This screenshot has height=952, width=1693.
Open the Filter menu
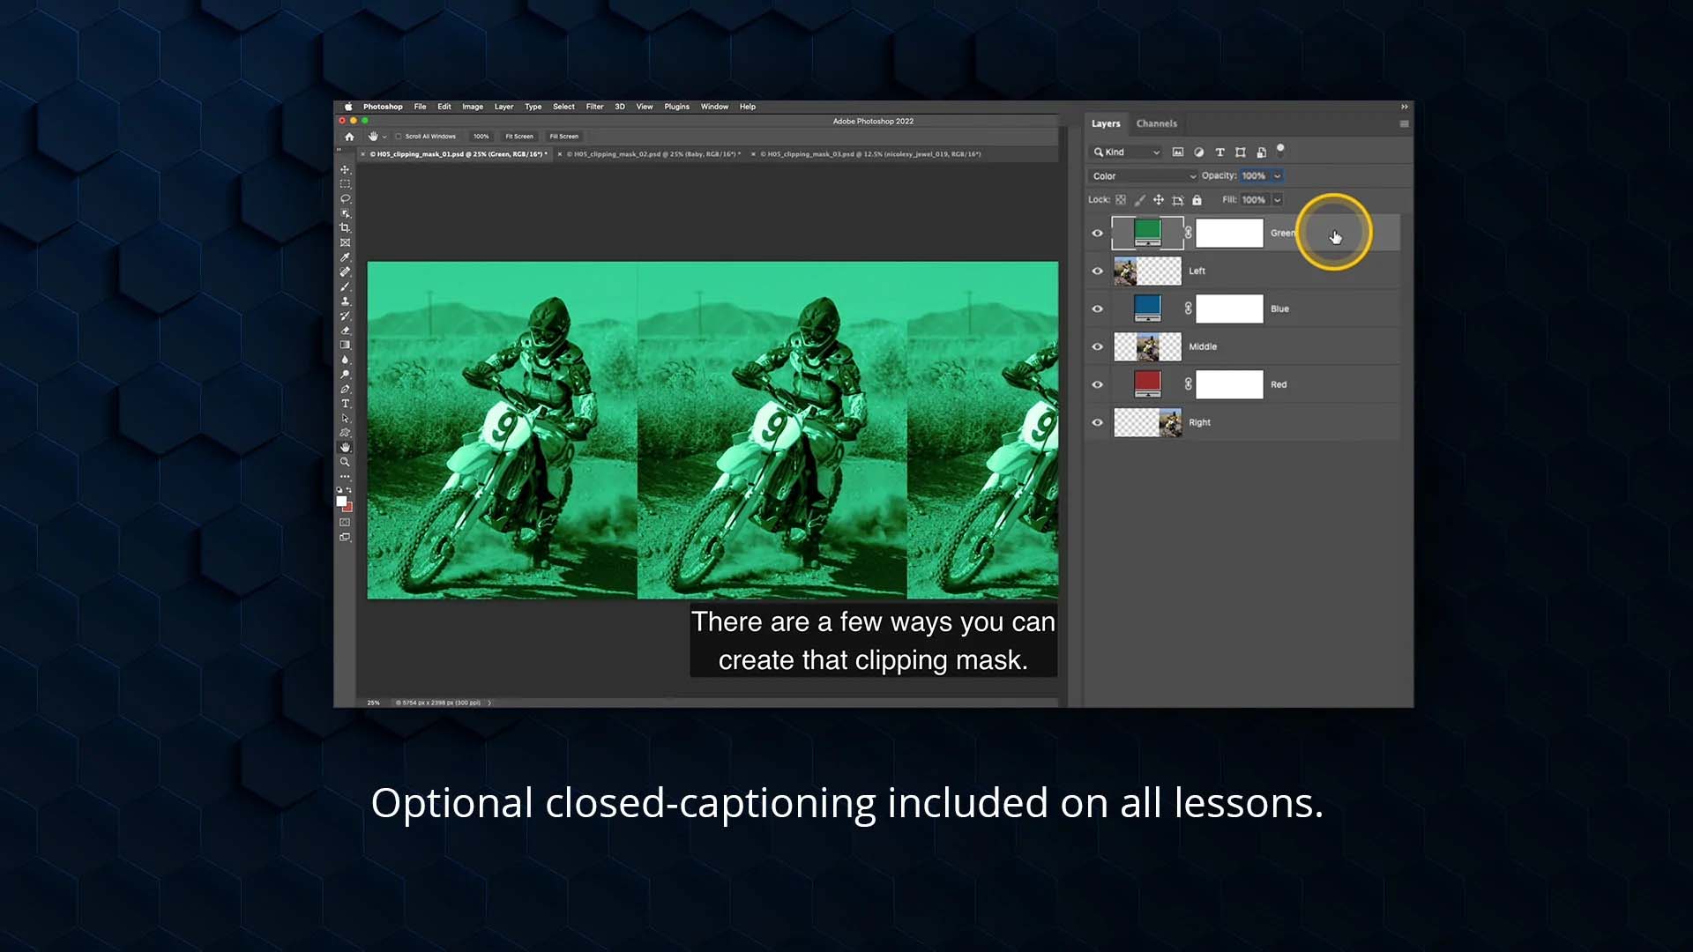[595, 107]
